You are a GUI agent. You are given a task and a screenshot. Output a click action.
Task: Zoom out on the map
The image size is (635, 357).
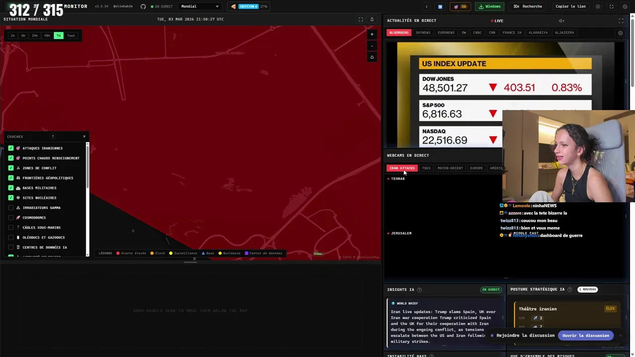coord(372,46)
